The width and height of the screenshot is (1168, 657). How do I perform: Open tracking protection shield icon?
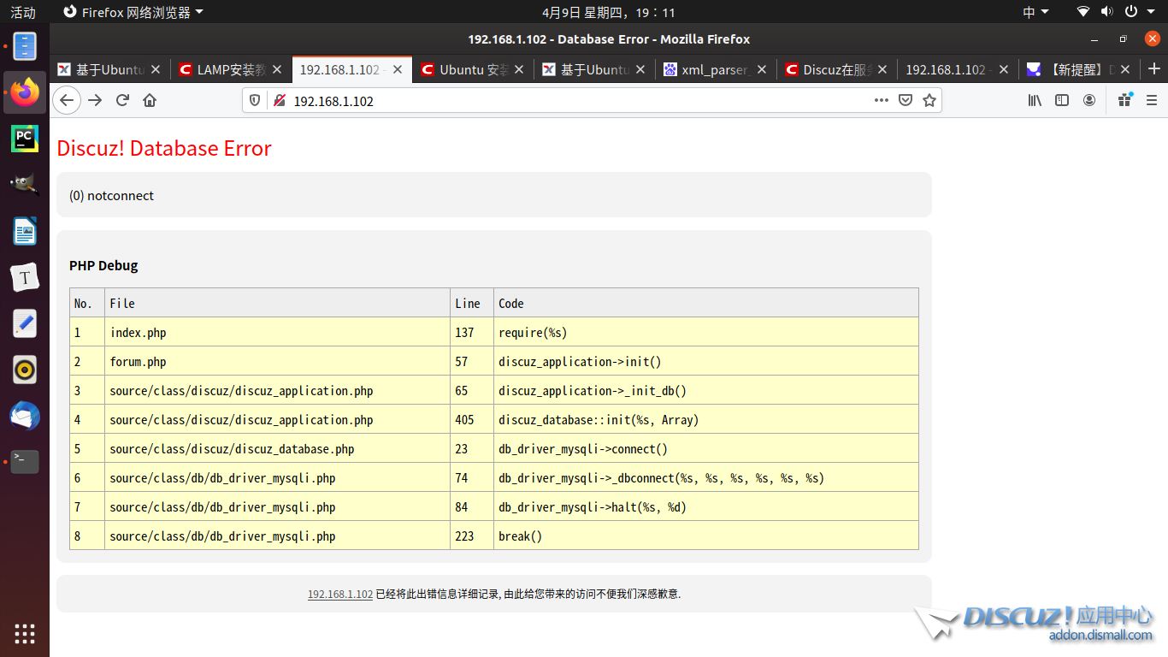coord(255,101)
